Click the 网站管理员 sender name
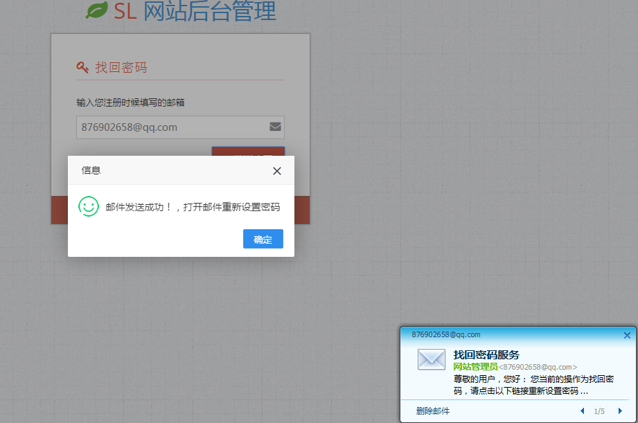This screenshot has width=638, height=423. point(475,366)
